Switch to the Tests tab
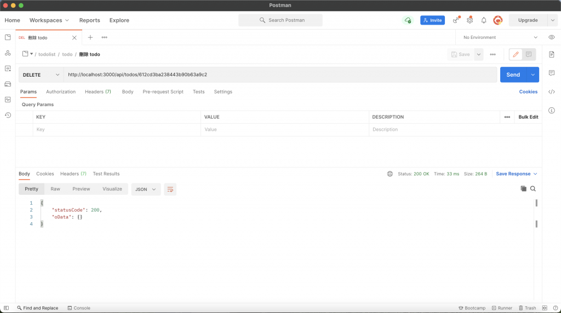 (x=198, y=92)
